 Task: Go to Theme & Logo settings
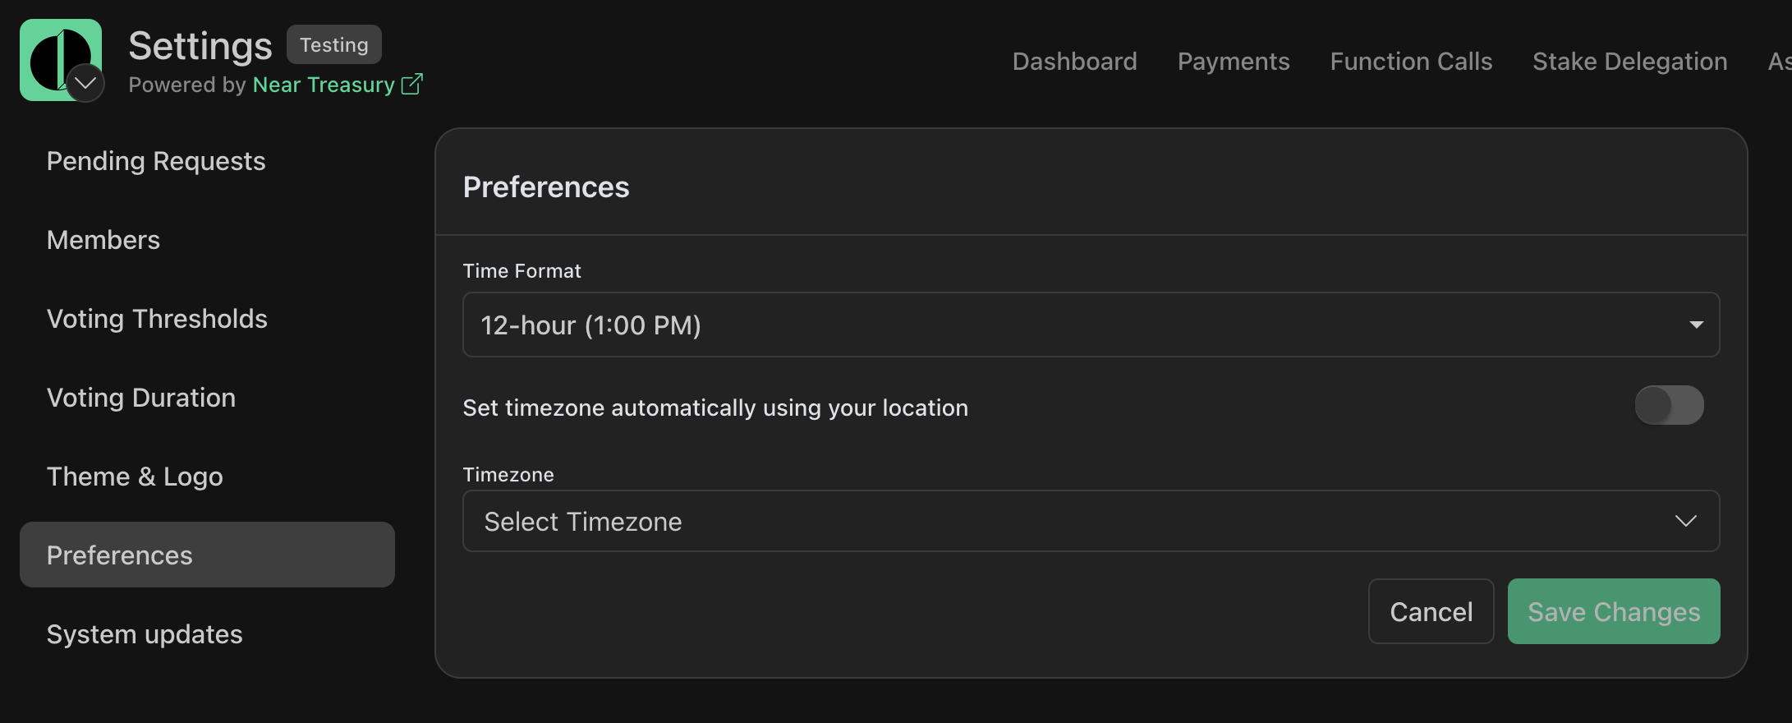tap(135, 476)
